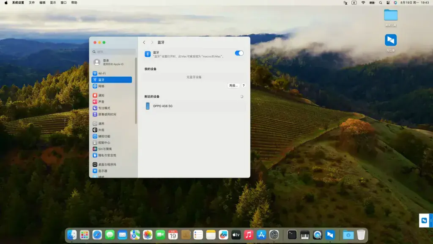Open the Apple menu
Viewport: 433px width, 244px height.
[x=6, y=3]
